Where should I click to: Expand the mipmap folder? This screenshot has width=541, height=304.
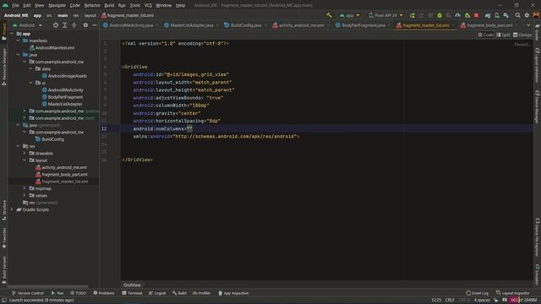[25, 188]
